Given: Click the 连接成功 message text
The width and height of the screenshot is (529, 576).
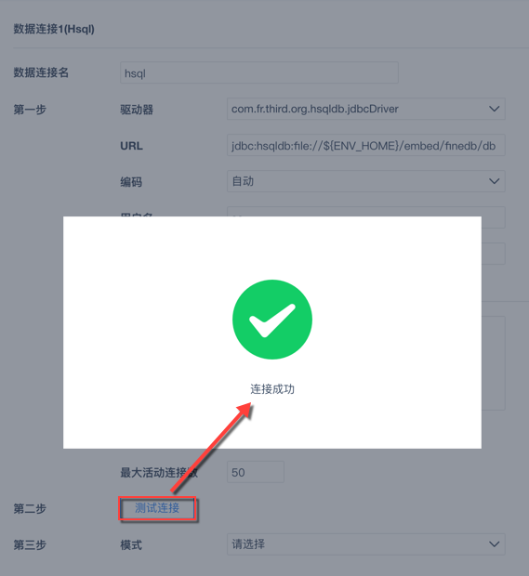Looking at the screenshot, I should click(272, 389).
